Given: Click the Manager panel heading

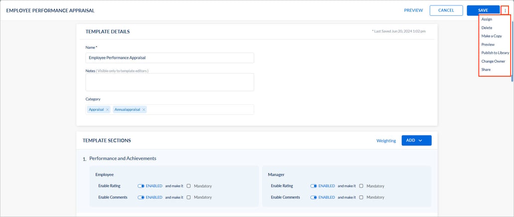Looking at the screenshot, I should click(x=276, y=175).
